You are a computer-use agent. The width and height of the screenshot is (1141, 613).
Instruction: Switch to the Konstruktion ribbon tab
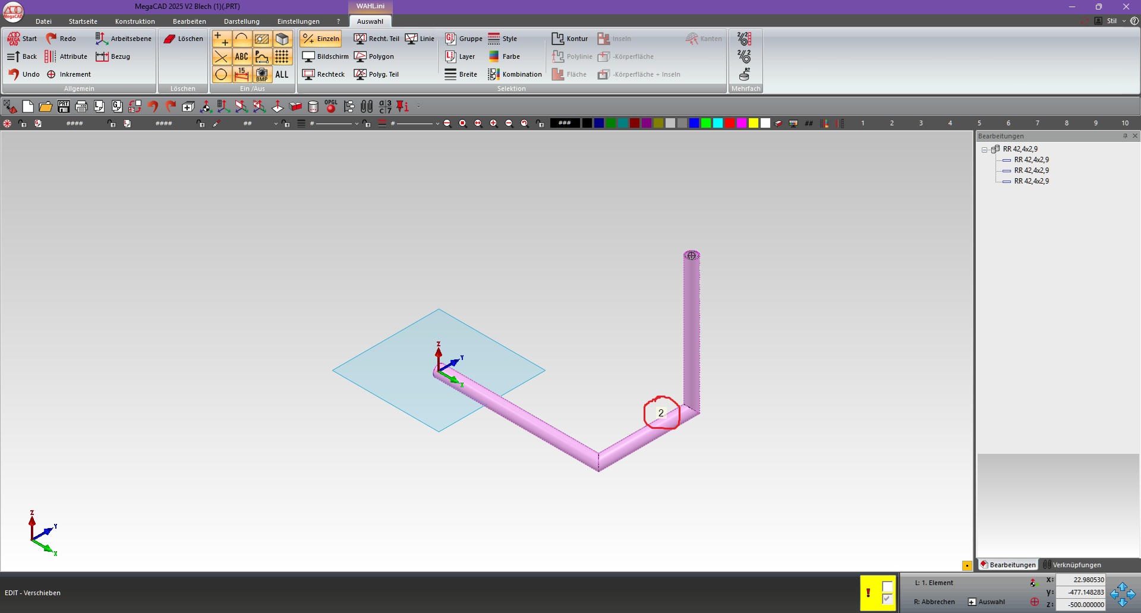pyautogui.click(x=135, y=21)
